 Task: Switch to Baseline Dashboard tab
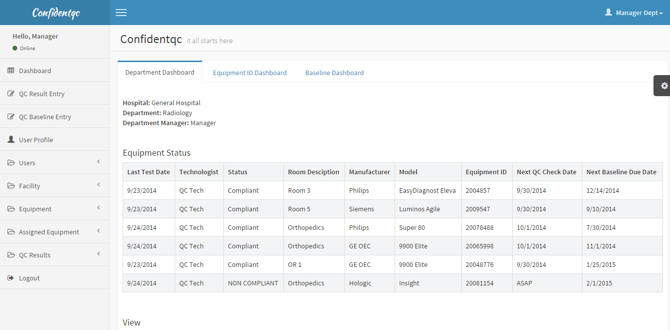pos(334,73)
